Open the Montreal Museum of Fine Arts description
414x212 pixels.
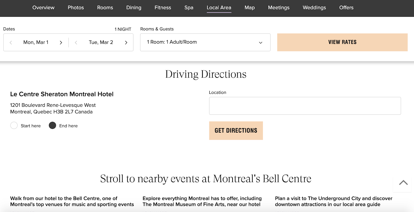(202, 201)
